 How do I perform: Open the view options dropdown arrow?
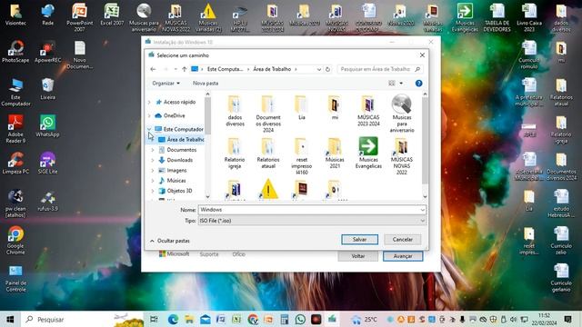coord(401,84)
